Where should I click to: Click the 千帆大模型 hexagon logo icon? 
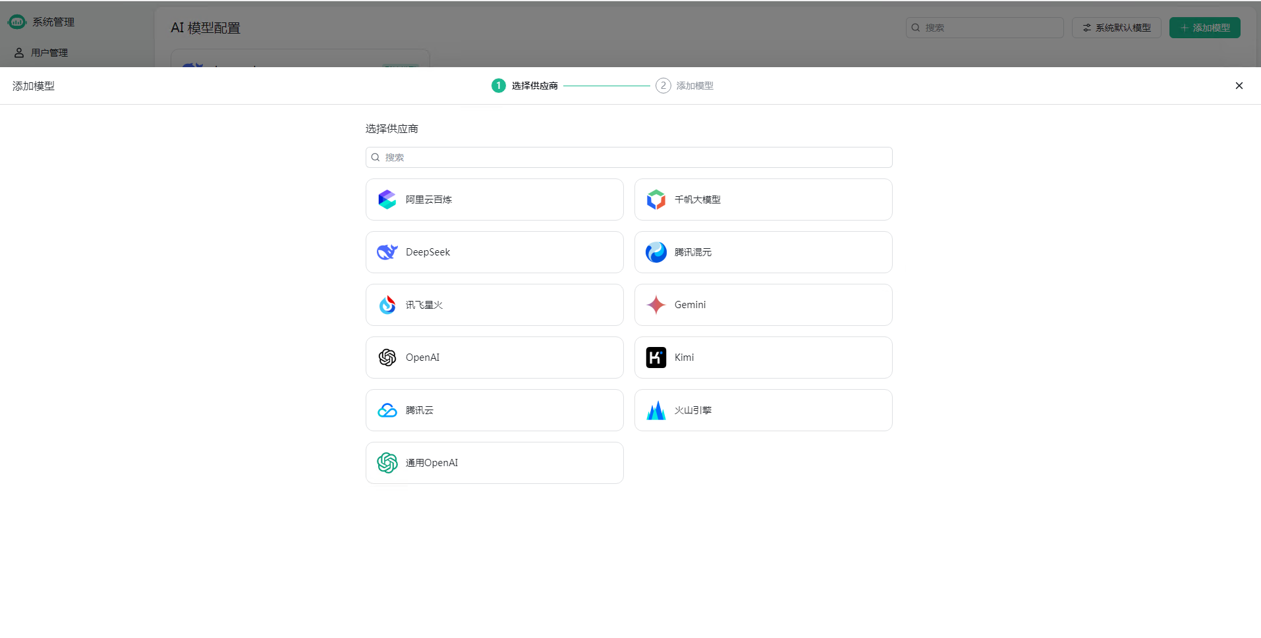(x=656, y=199)
